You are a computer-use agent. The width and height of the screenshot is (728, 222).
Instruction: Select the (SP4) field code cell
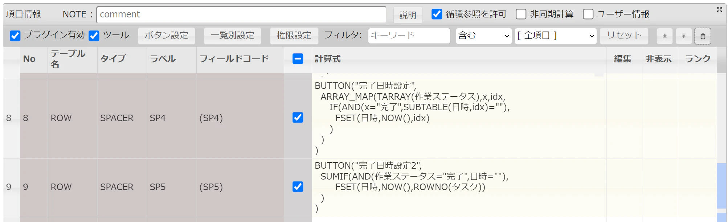[240, 119]
